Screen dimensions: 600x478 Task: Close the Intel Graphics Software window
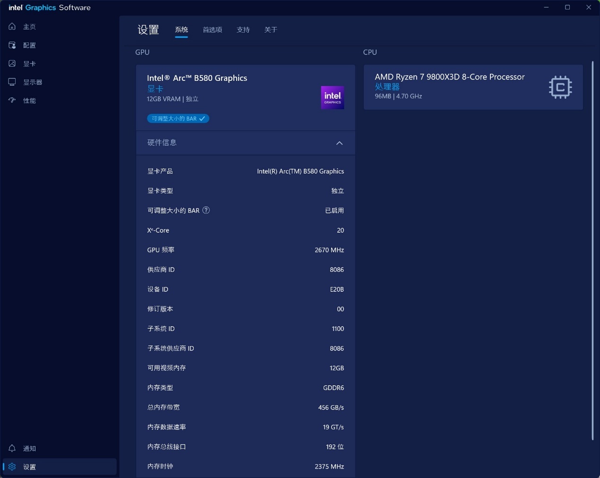point(589,8)
